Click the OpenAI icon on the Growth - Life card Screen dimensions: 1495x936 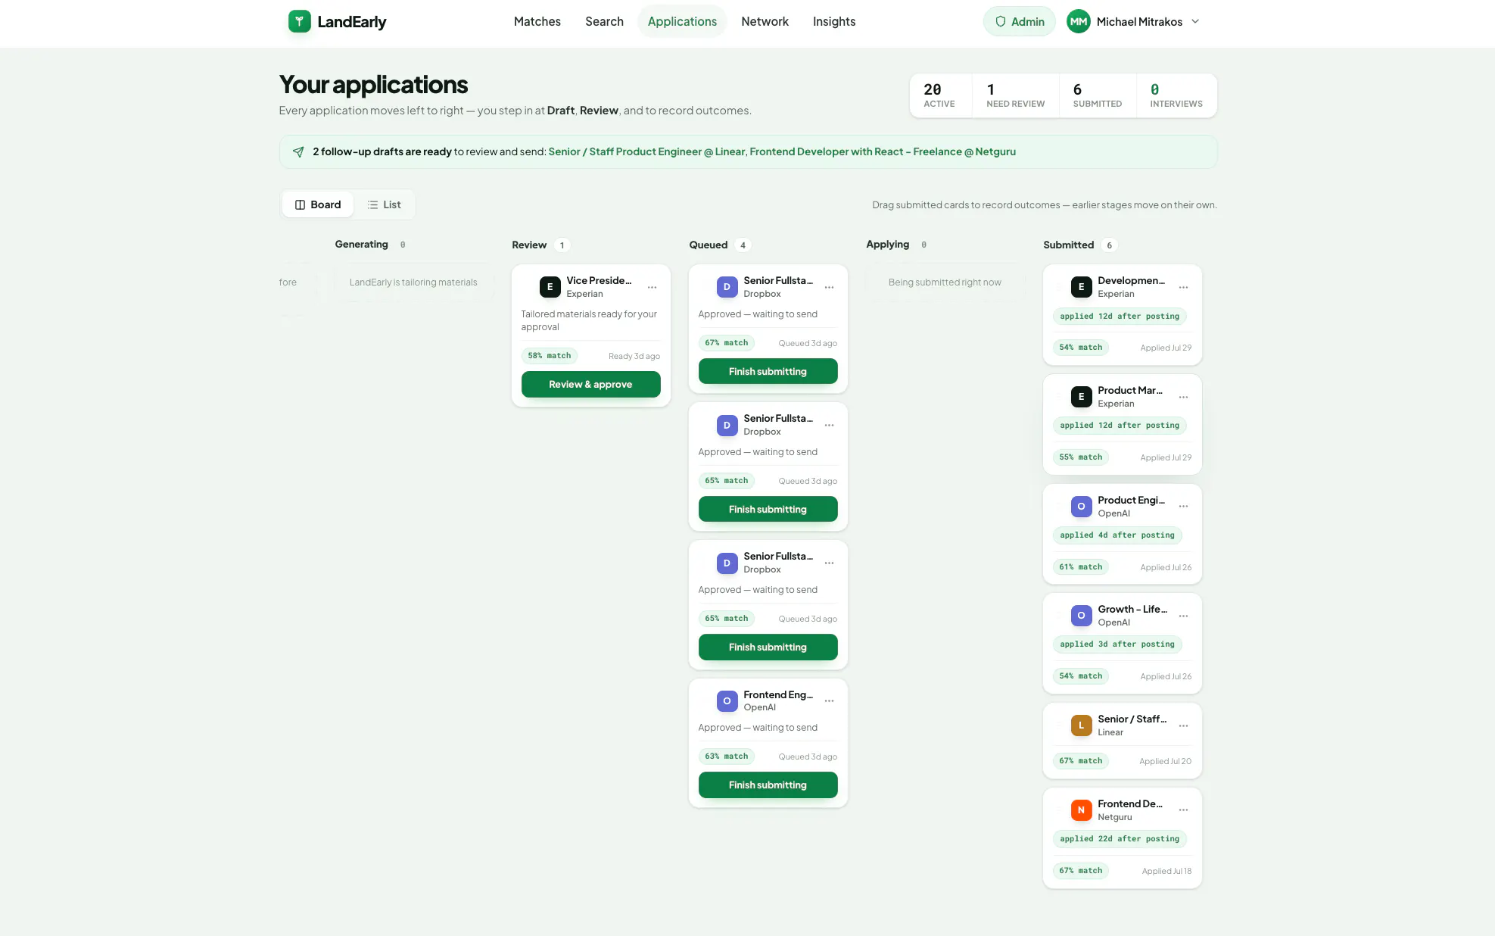pyautogui.click(x=1081, y=616)
